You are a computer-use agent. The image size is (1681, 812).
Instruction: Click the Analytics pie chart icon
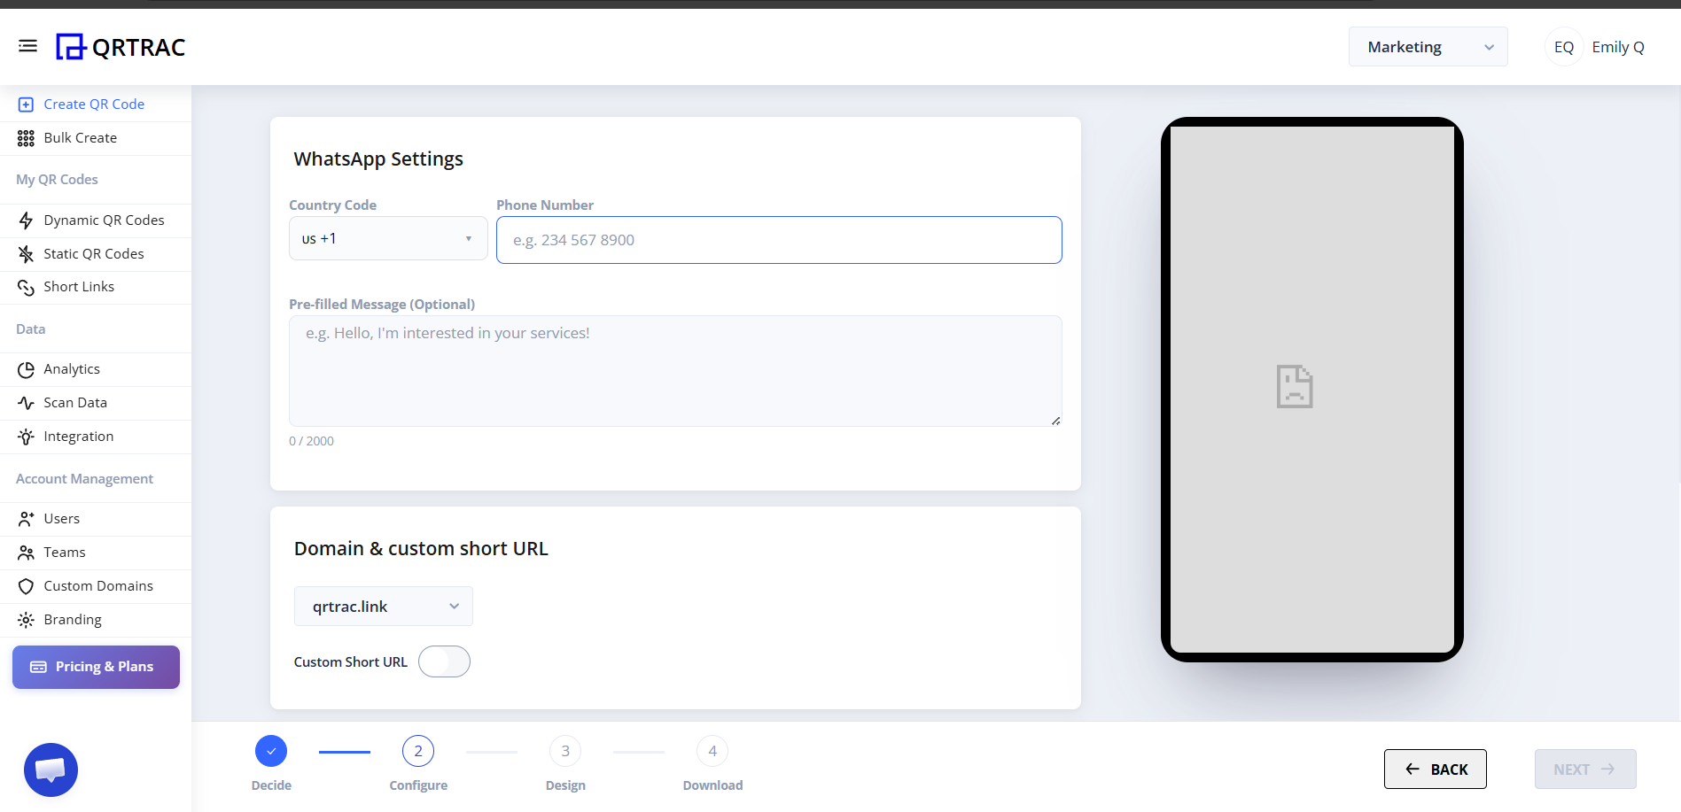click(x=26, y=369)
